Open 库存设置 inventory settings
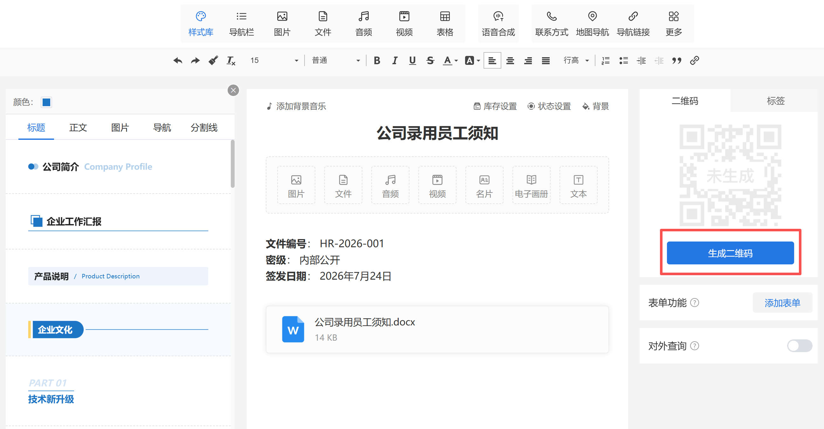Screen dimensions: 824x429 [x=495, y=106]
